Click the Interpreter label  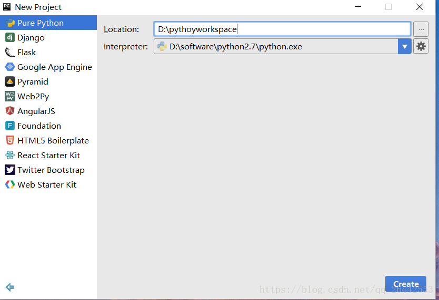click(x=126, y=46)
